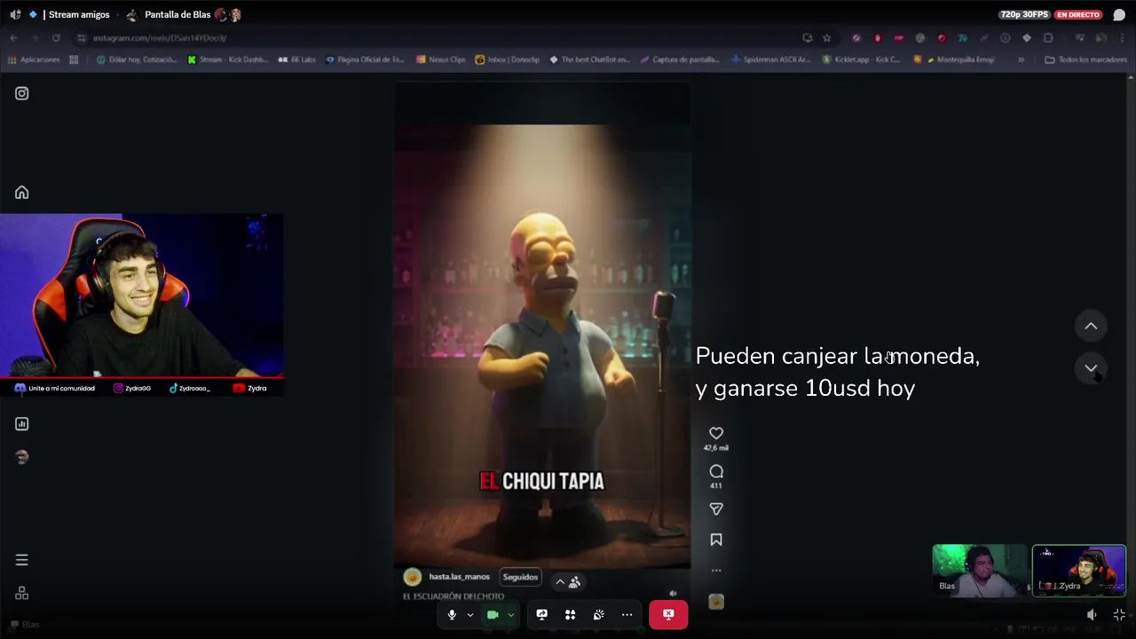Open the reel audio thumbnail icon
The image size is (1136, 639).
pyautogui.click(x=716, y=602)
